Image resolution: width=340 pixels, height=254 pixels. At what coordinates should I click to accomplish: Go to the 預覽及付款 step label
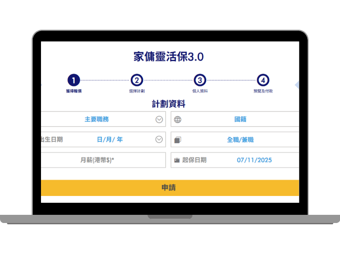click(x=263, y=91)
